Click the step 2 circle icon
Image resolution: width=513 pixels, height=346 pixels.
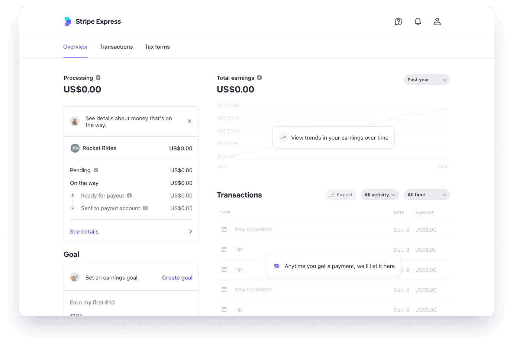click(x=72, y=208)
